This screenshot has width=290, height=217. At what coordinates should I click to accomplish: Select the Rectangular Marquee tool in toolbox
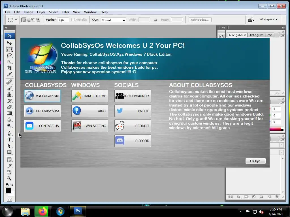pos(9,49)
